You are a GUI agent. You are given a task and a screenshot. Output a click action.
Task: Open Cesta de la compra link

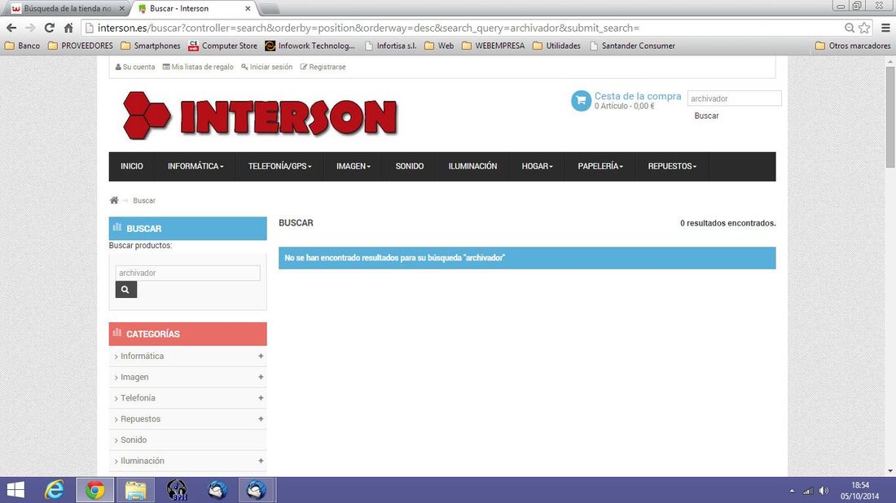coord(638,96)
